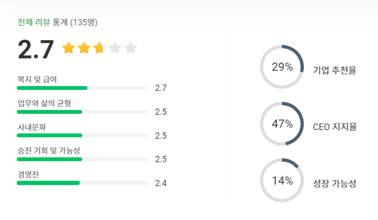Click the 기업 추천율 label
The width and height of the screenshot is (378, 220).
(334, 70)
